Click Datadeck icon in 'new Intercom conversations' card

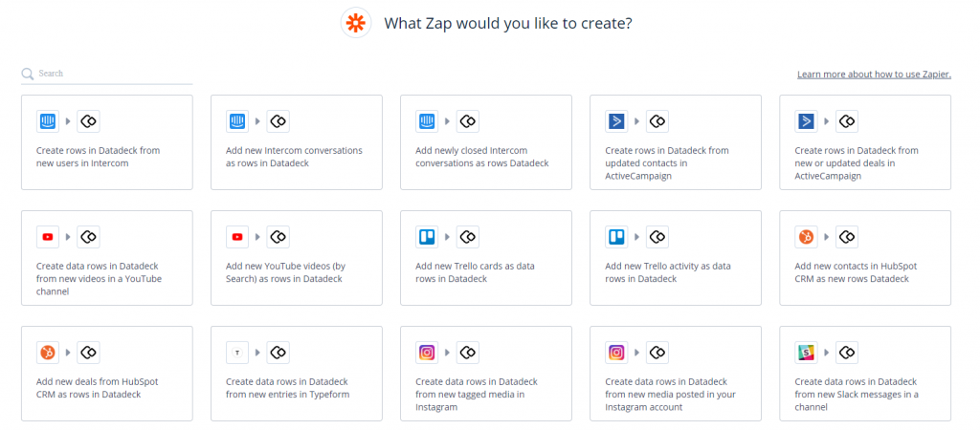coord(278,121)
